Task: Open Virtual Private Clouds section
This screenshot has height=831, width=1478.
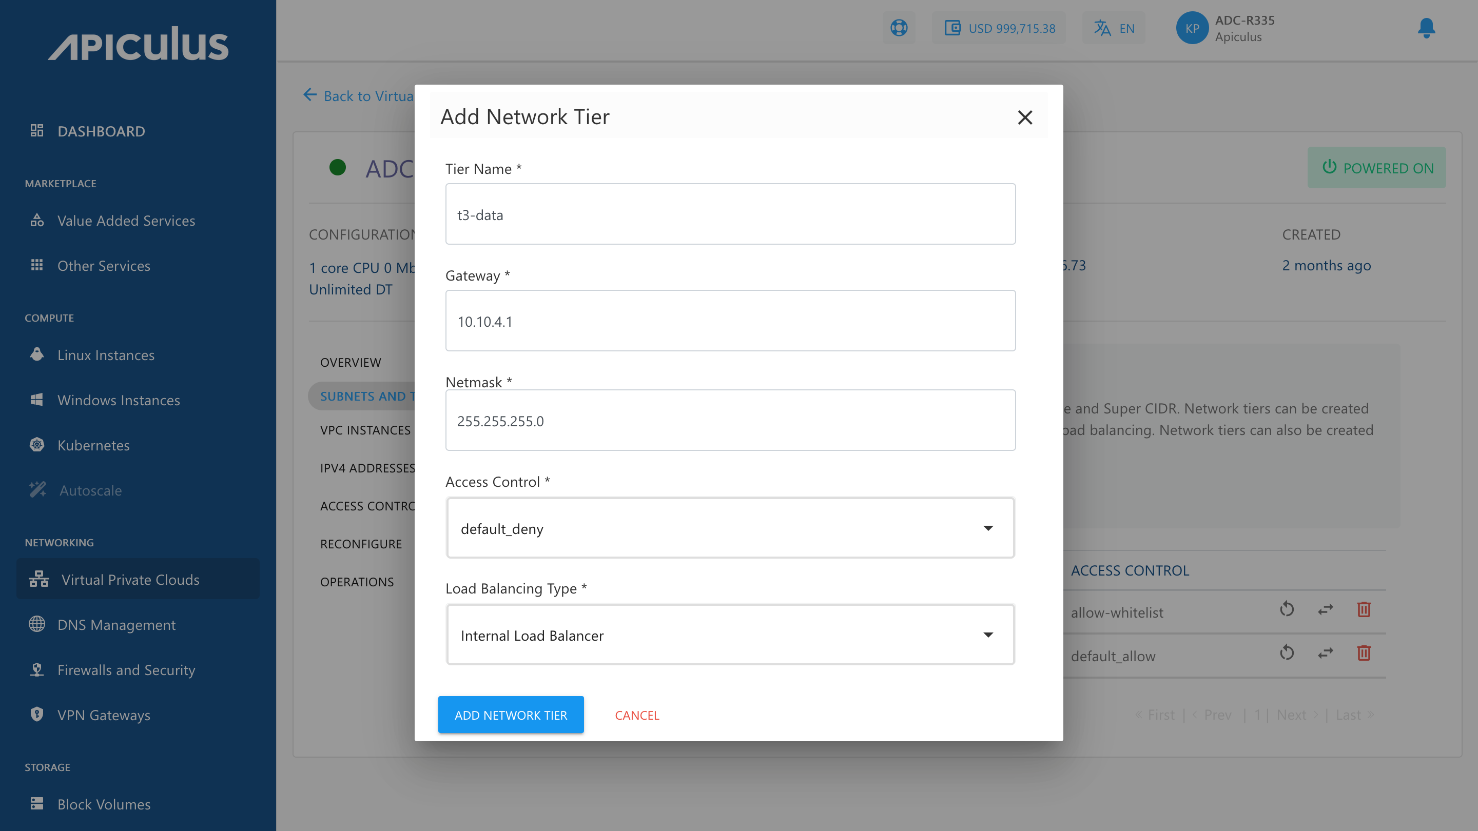Action: point(129,578)
